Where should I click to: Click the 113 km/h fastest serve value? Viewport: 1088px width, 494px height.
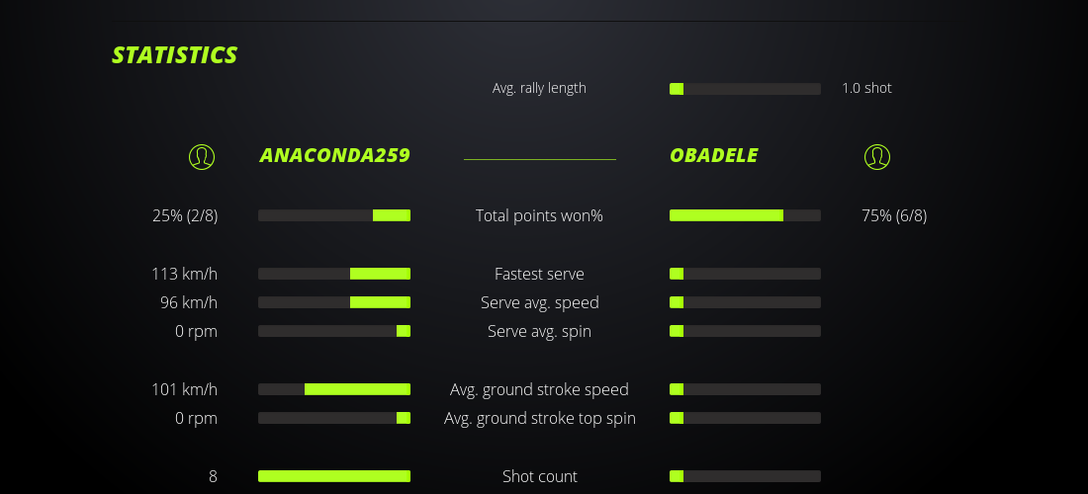(x=185, y=274)
